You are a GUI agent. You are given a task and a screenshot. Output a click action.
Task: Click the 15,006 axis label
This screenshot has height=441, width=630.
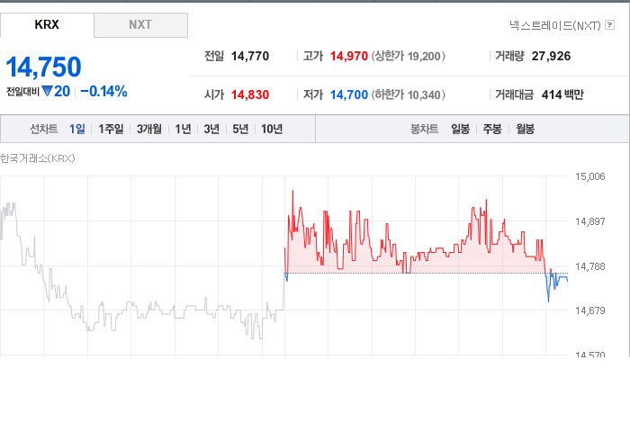(x=589, y=176)
